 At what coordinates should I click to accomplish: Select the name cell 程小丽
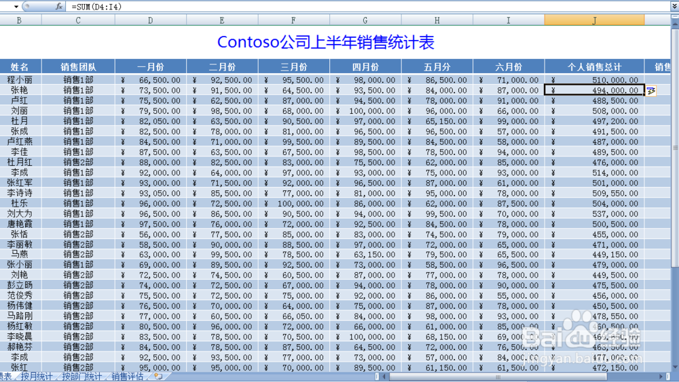pos(19,80)
